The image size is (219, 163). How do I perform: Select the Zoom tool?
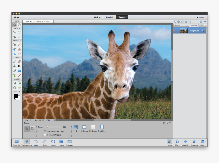14,25
